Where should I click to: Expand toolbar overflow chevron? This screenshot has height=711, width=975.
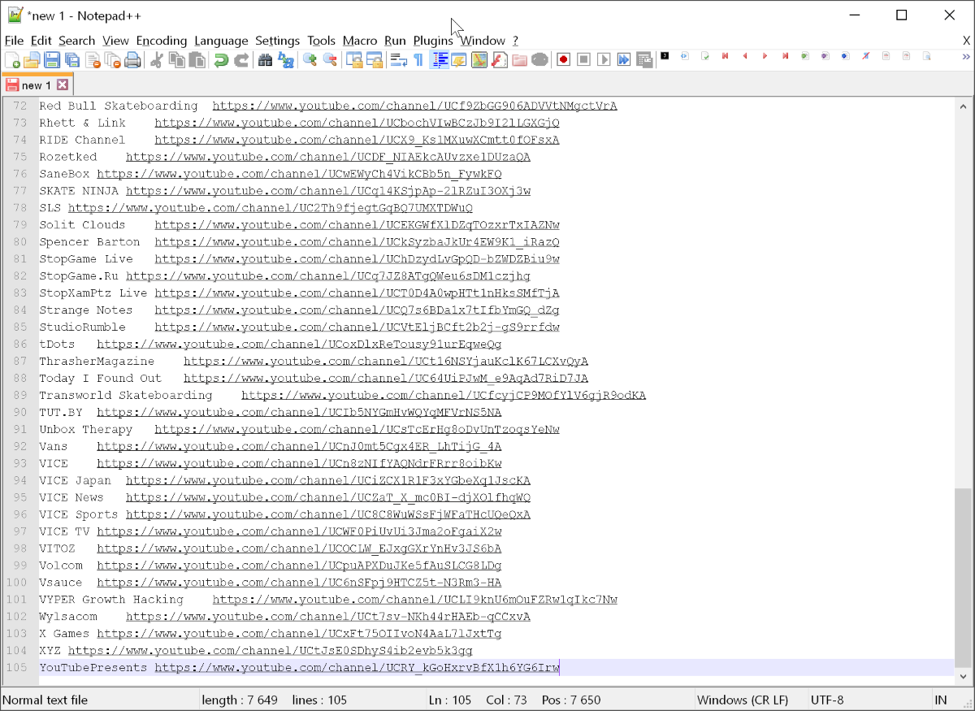coord(966,57)
